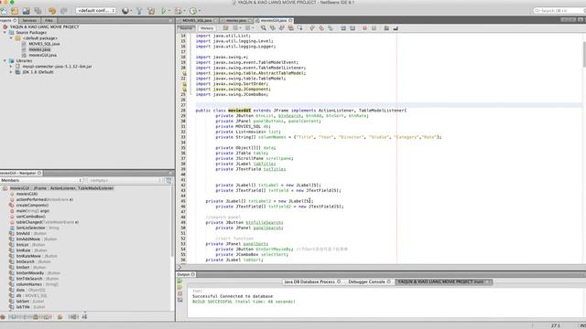Collapse the Libraries tree node

click(x=5, y=60)
